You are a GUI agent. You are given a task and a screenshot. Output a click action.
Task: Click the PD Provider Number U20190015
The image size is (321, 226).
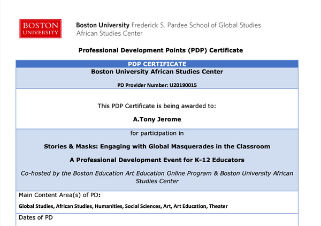(160, 85)
